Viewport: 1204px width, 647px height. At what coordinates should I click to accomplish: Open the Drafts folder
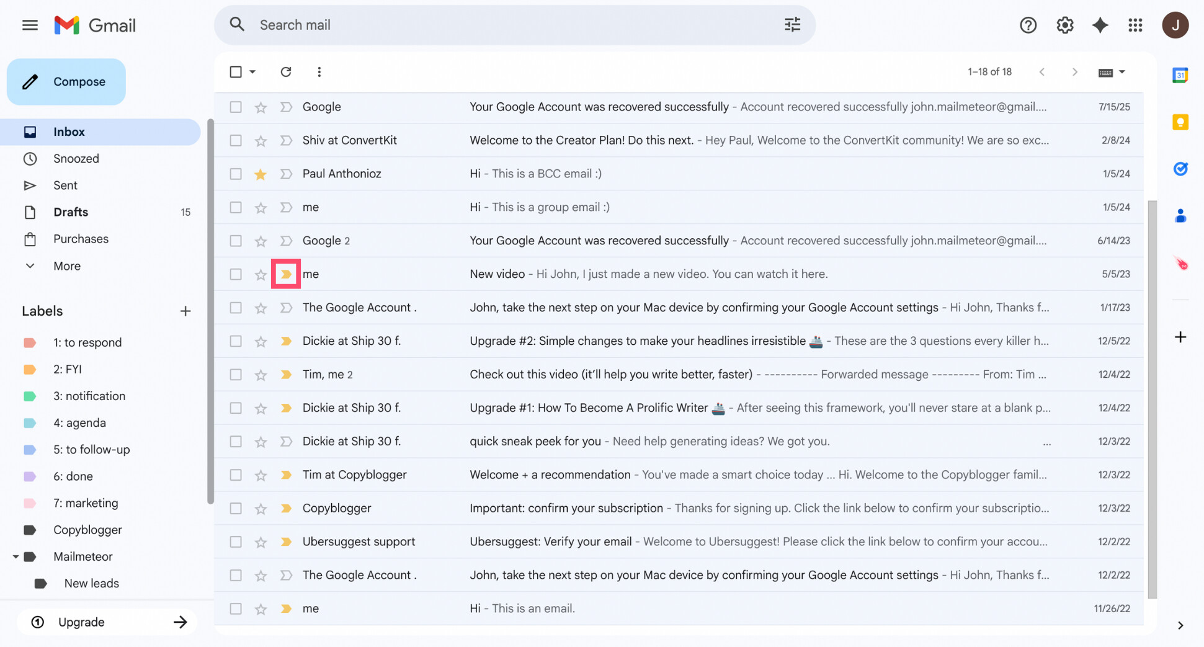pos(71,212)
